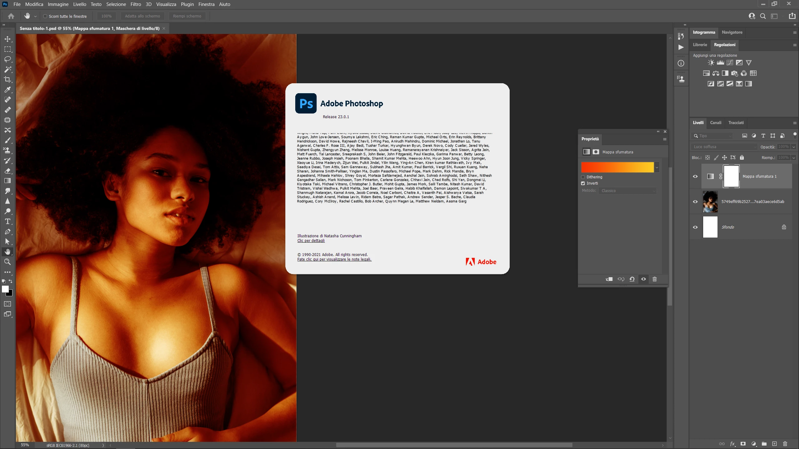Click the 'Clic per dettagli' link

pos(311,240)
